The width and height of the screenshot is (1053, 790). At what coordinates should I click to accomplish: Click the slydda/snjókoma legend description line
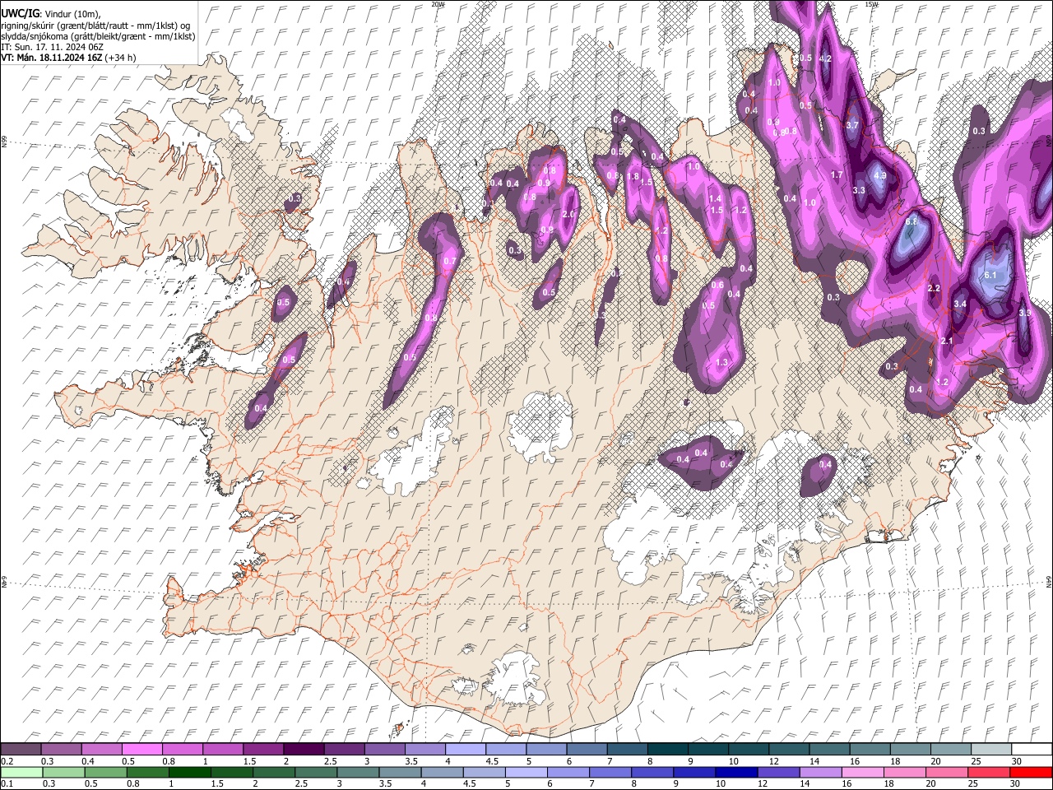[x=98, y=36]
